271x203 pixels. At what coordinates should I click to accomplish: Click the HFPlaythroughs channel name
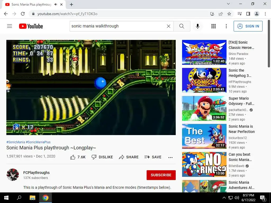240,82
